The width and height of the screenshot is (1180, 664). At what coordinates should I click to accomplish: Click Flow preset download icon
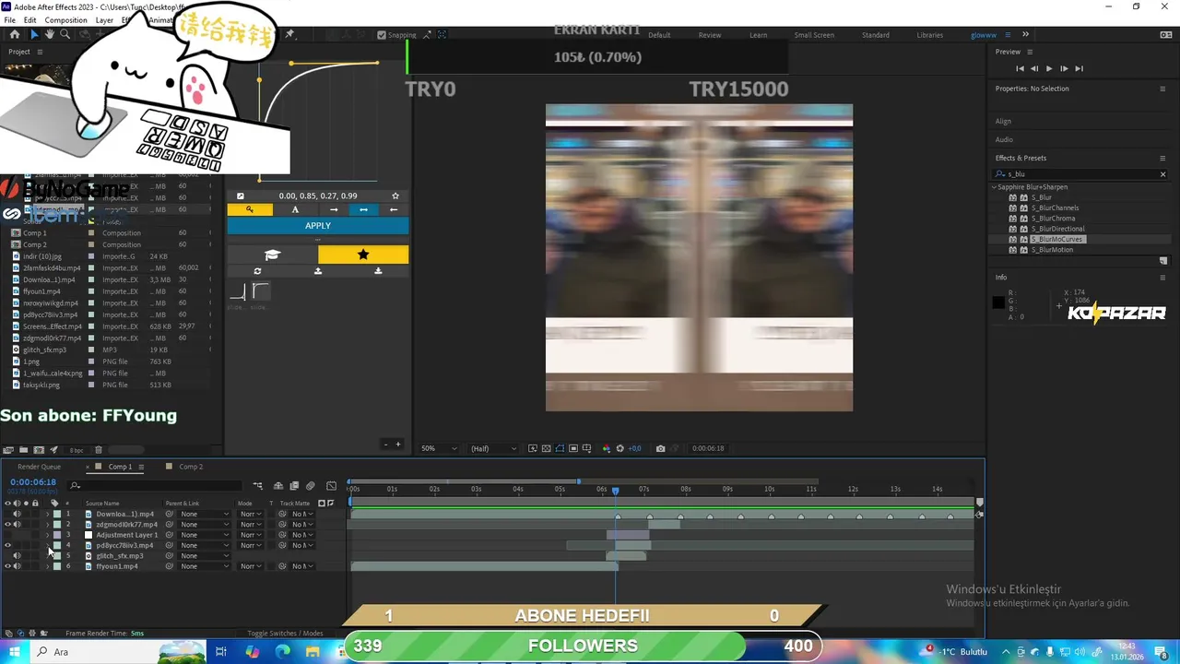pos(378,271)
